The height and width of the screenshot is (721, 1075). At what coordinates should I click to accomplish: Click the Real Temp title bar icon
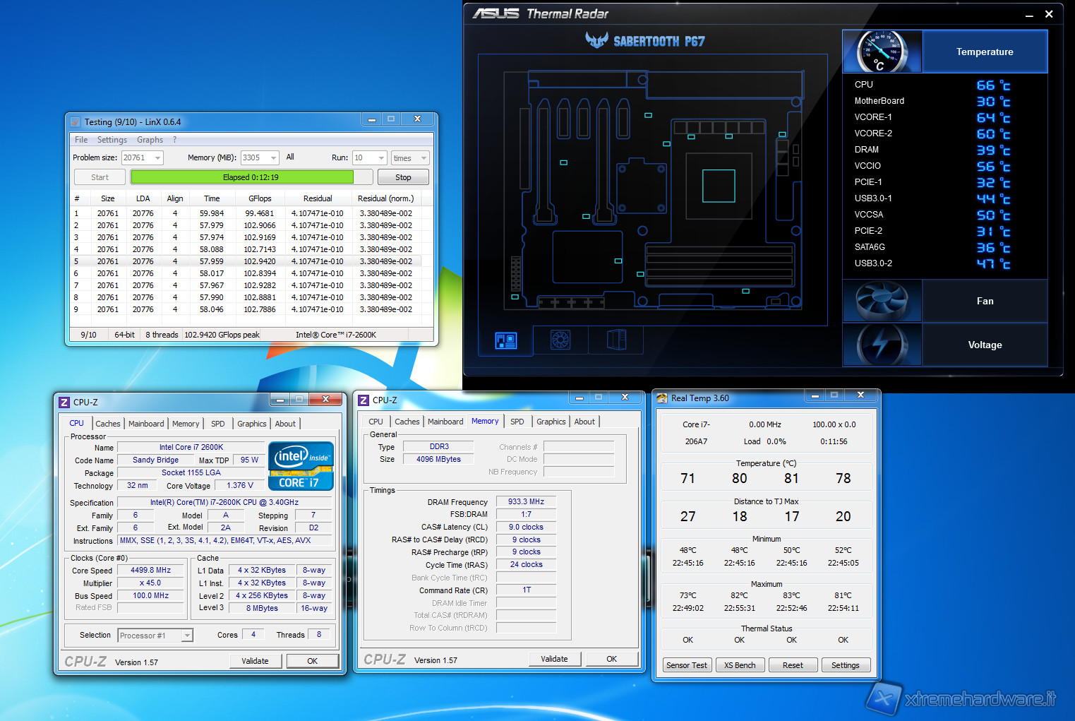(x=661, y=398)
